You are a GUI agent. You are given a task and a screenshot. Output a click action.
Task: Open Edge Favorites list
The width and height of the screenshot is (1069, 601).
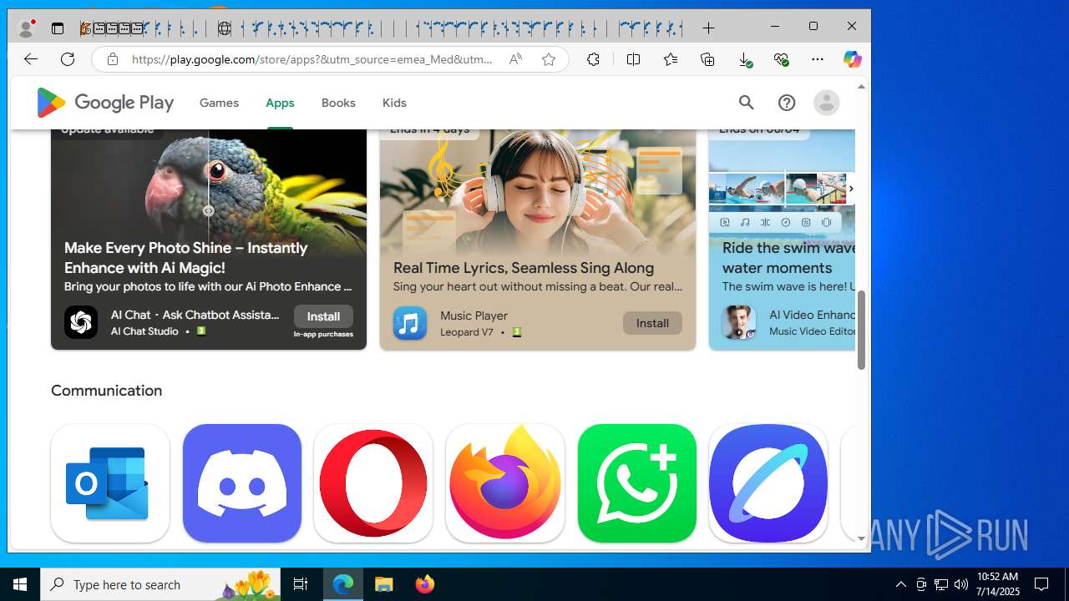point(671,59)
